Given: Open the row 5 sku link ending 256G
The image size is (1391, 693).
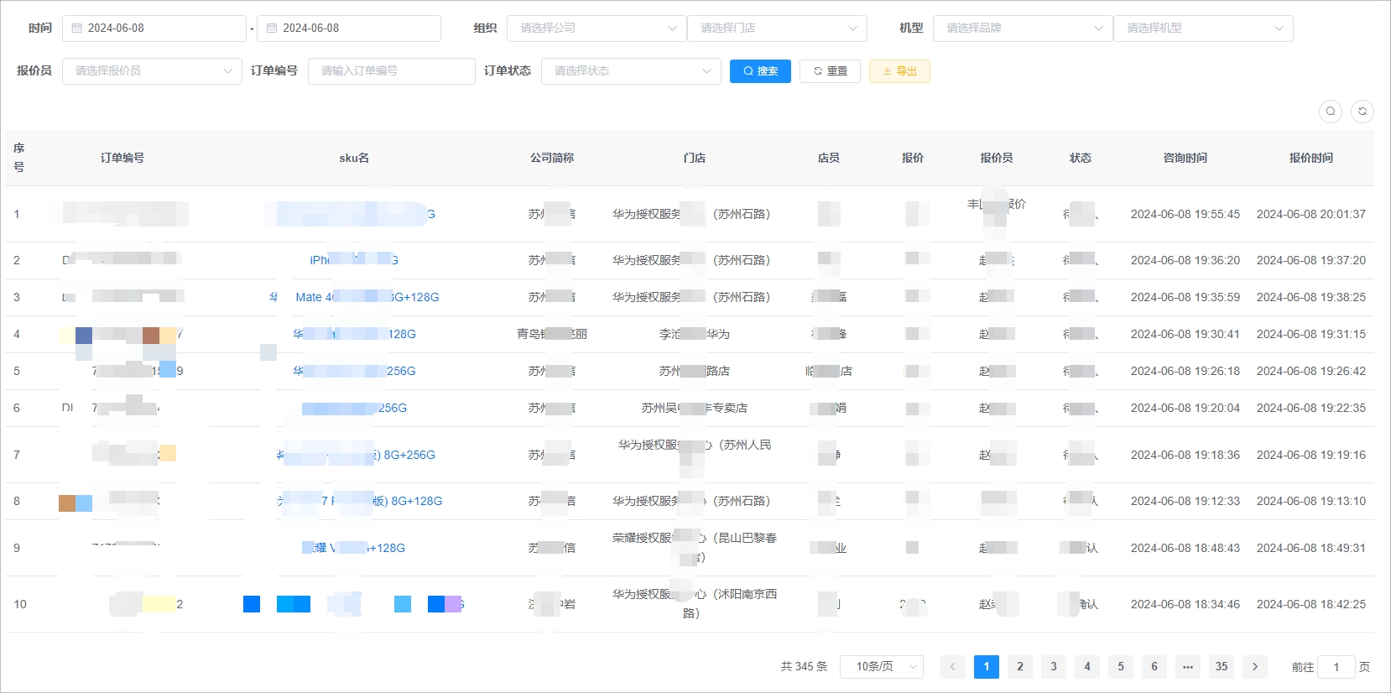Looking at the screenshot, I should [354, 371].
